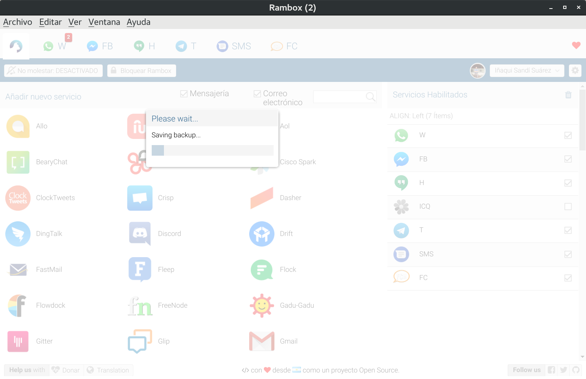Click the user avatar picture
Image resolution: width=586 pixels, height=379 pixels.
pos(478,71)
